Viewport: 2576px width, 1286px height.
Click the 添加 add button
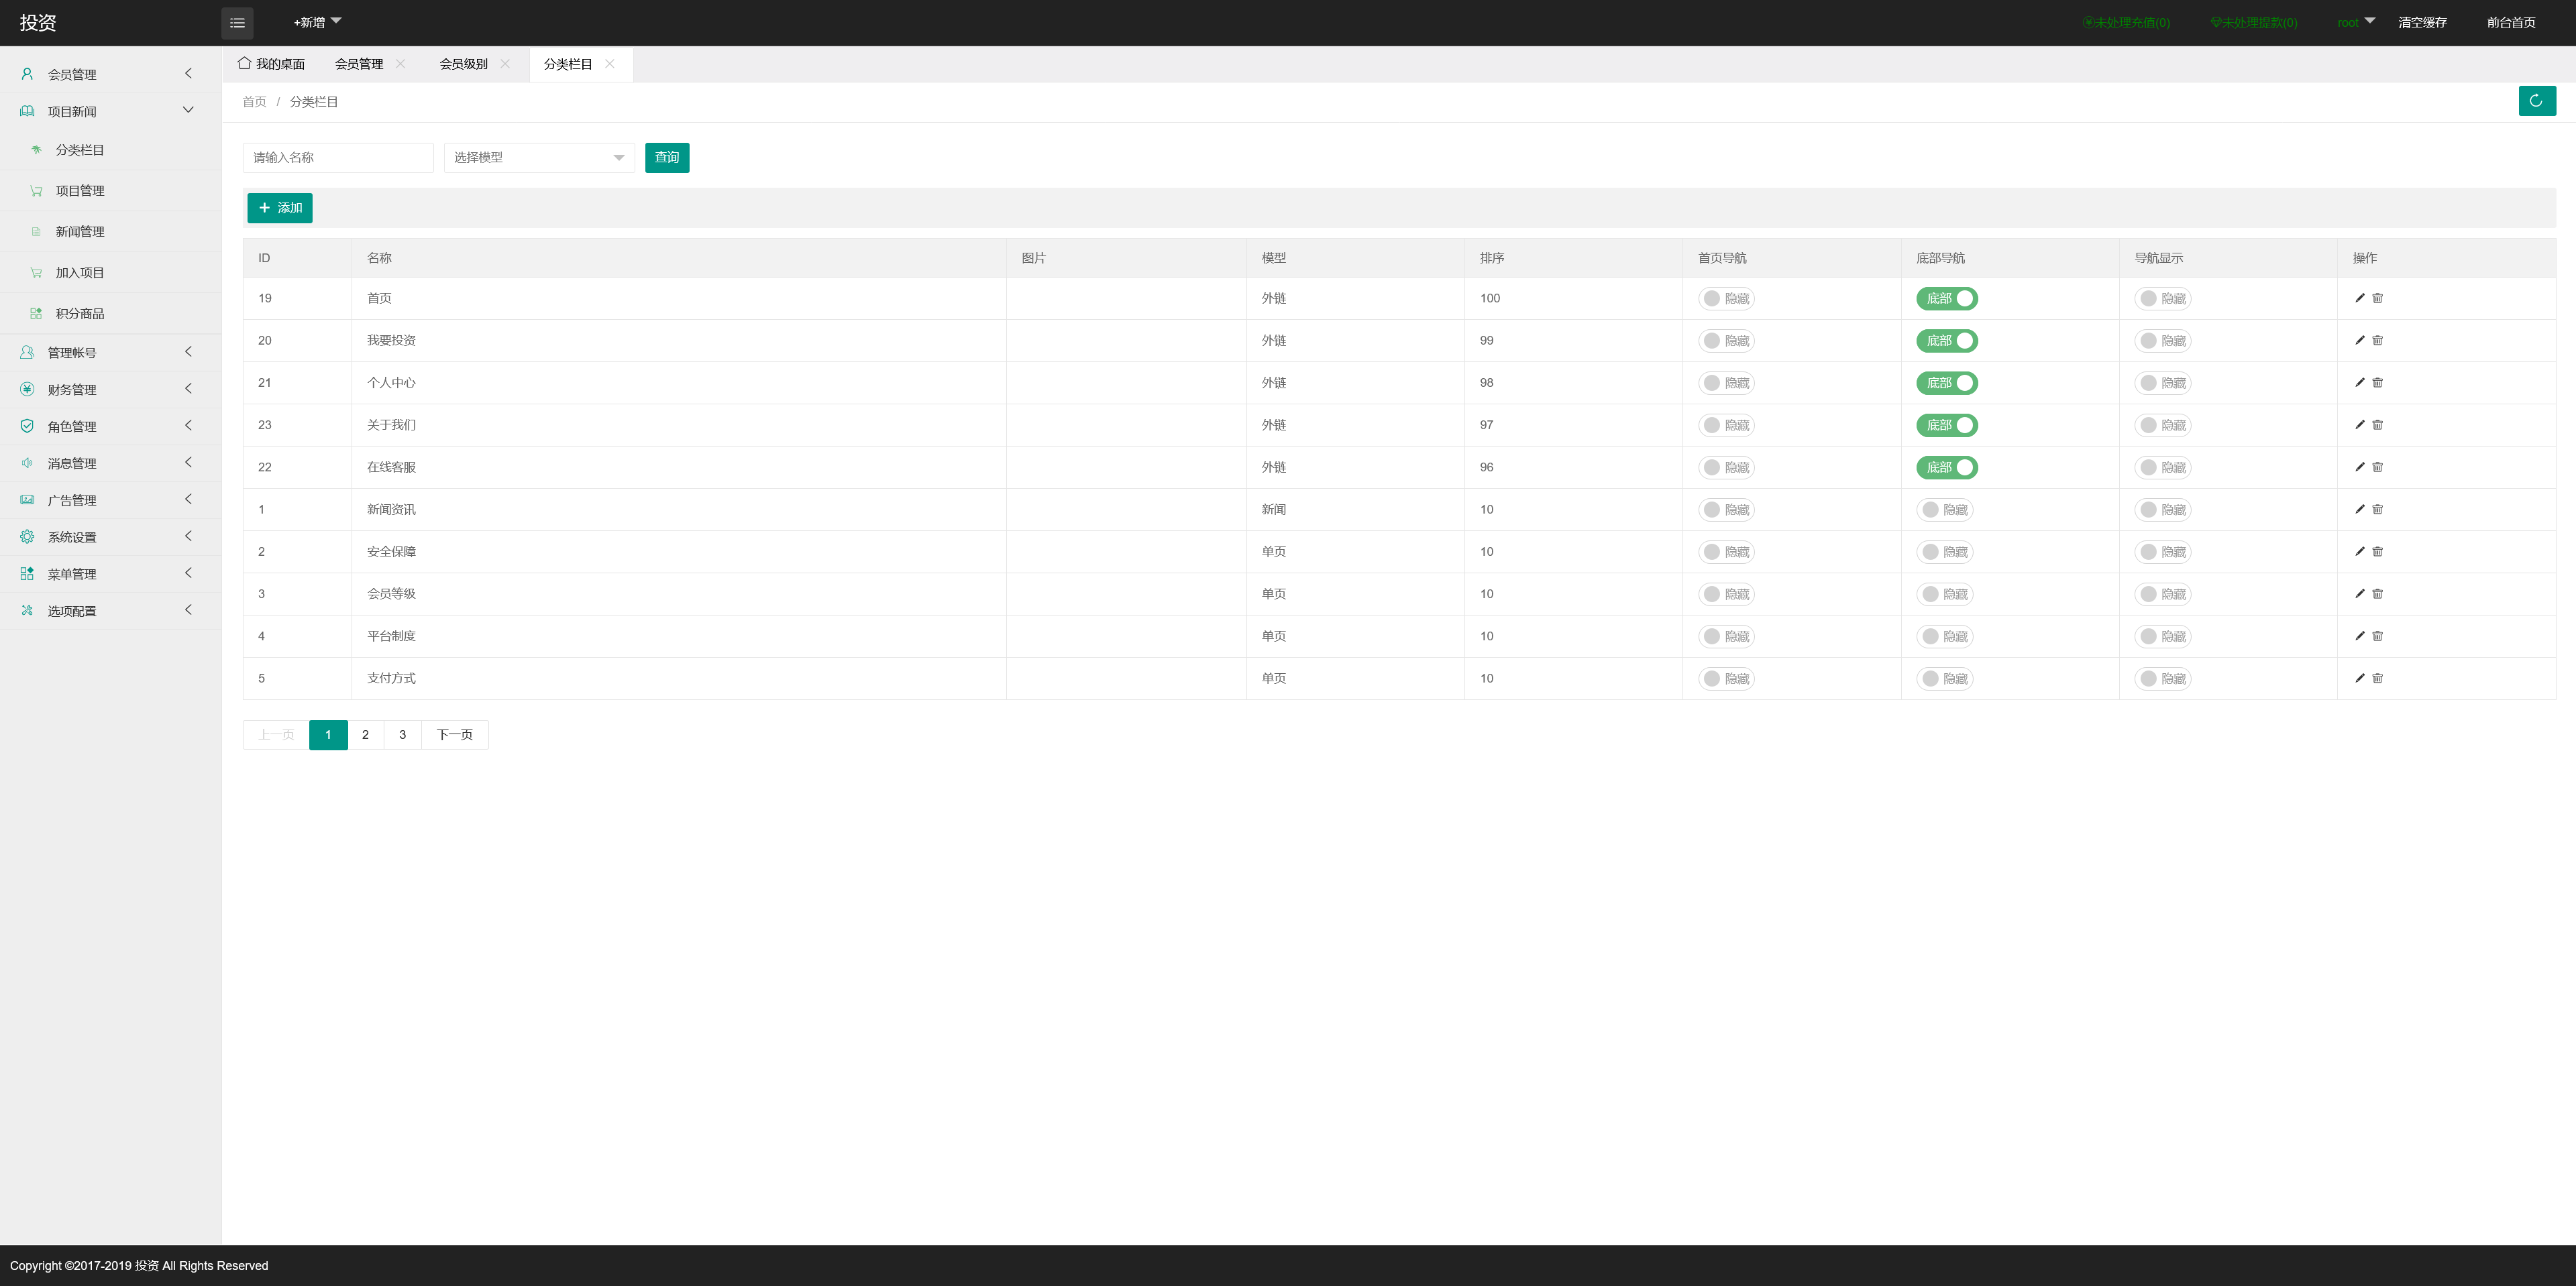(x=279, y=208)
